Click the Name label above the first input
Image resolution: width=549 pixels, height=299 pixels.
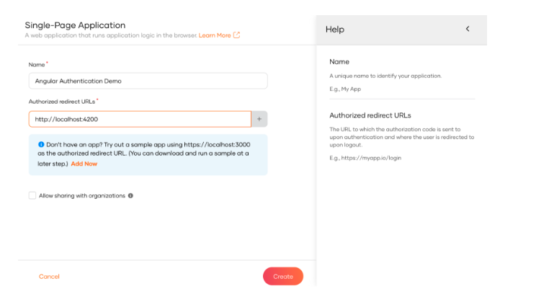tap(36, 65)
